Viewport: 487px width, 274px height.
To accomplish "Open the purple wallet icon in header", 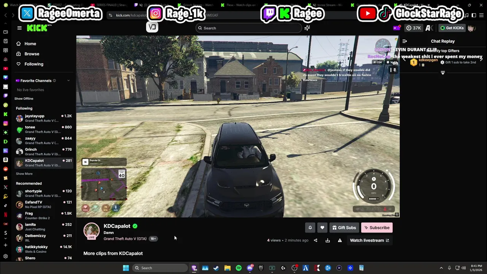I will pos(397,28).
